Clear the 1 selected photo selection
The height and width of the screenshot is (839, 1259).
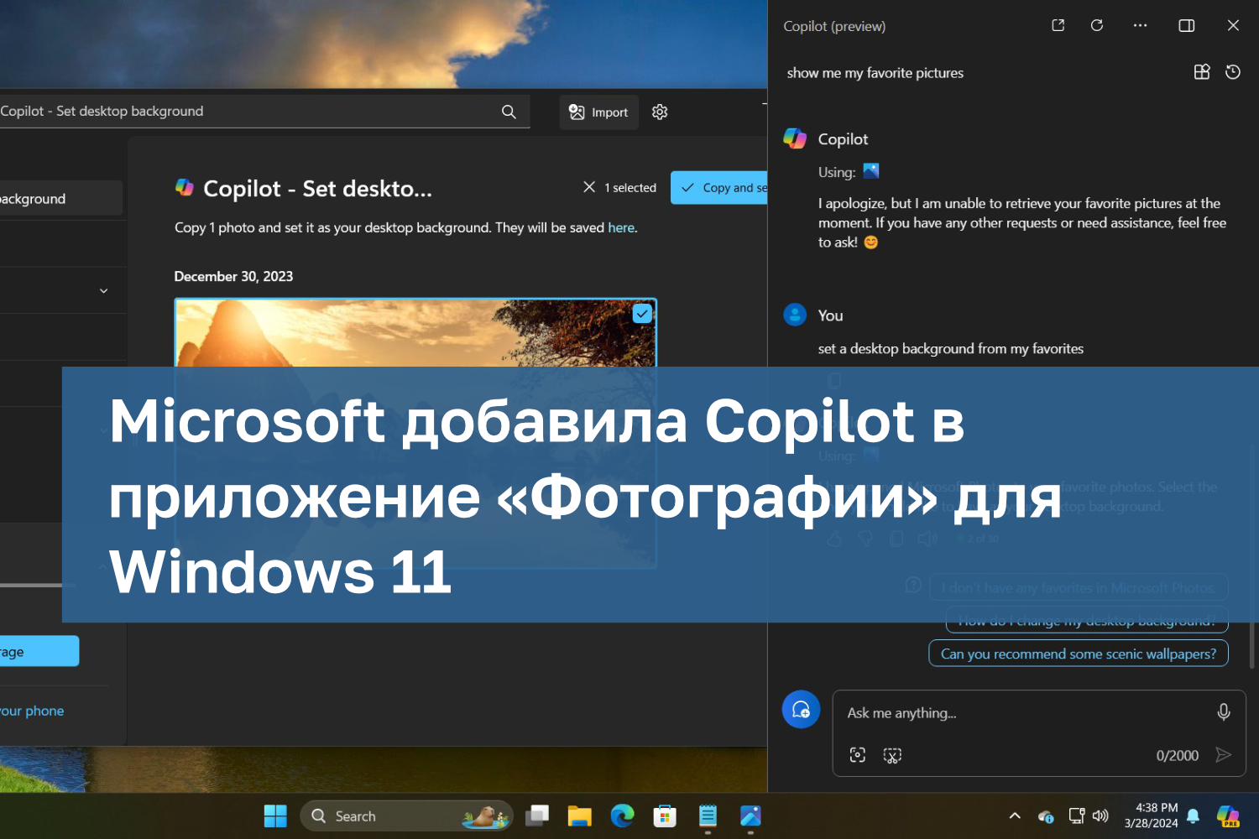point(589,187)
